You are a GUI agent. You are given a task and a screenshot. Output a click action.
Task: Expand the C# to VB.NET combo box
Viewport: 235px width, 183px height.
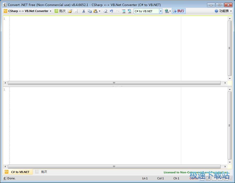point(161,11)
